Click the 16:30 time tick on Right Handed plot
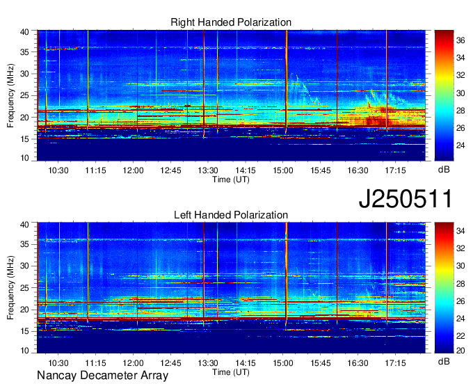This screenshot has height=384, width=473. tap(358, 170)
